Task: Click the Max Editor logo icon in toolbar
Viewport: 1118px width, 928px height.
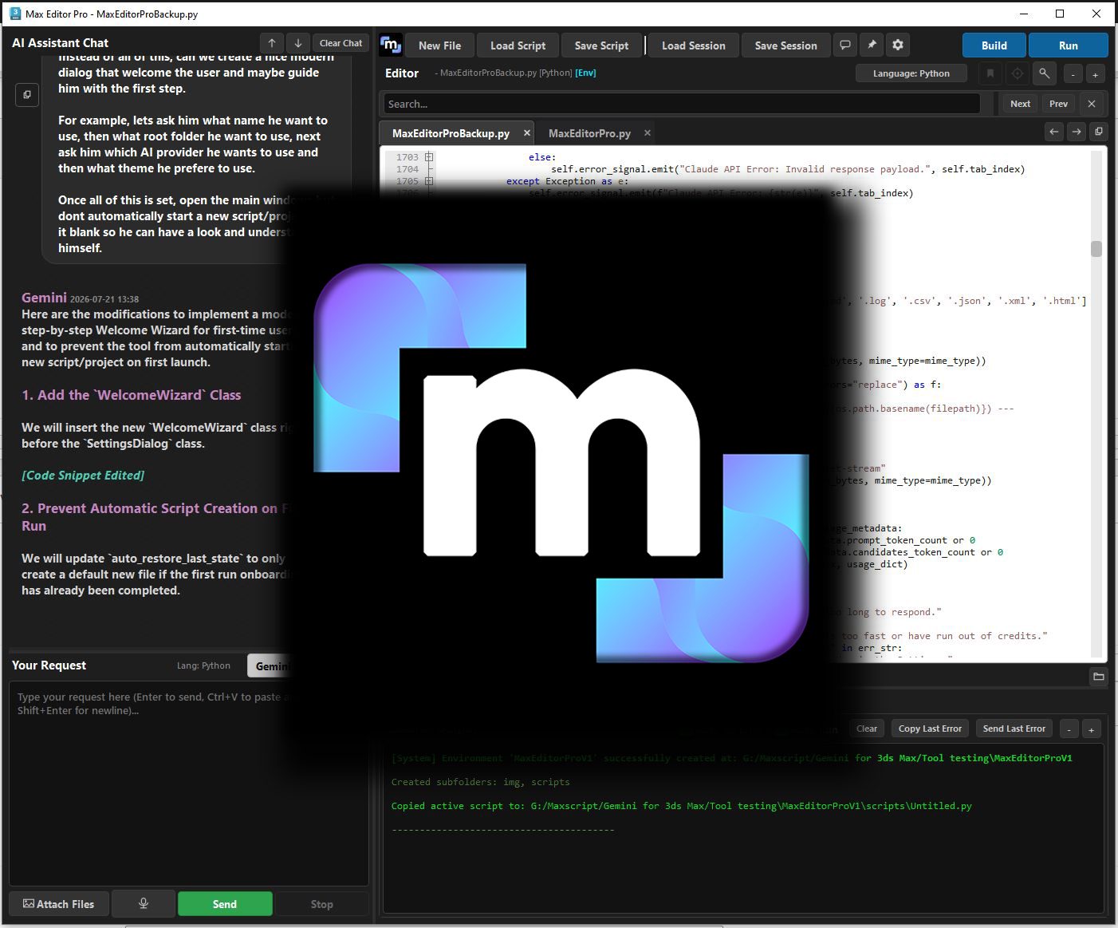Action: coord(391,45)
